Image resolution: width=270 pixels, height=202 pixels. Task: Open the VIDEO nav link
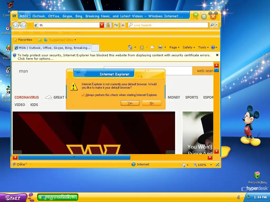click(x=20, y=105)
